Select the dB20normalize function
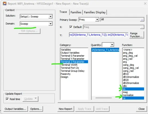This screenshot has width=148, height=114. click(131, 83)
